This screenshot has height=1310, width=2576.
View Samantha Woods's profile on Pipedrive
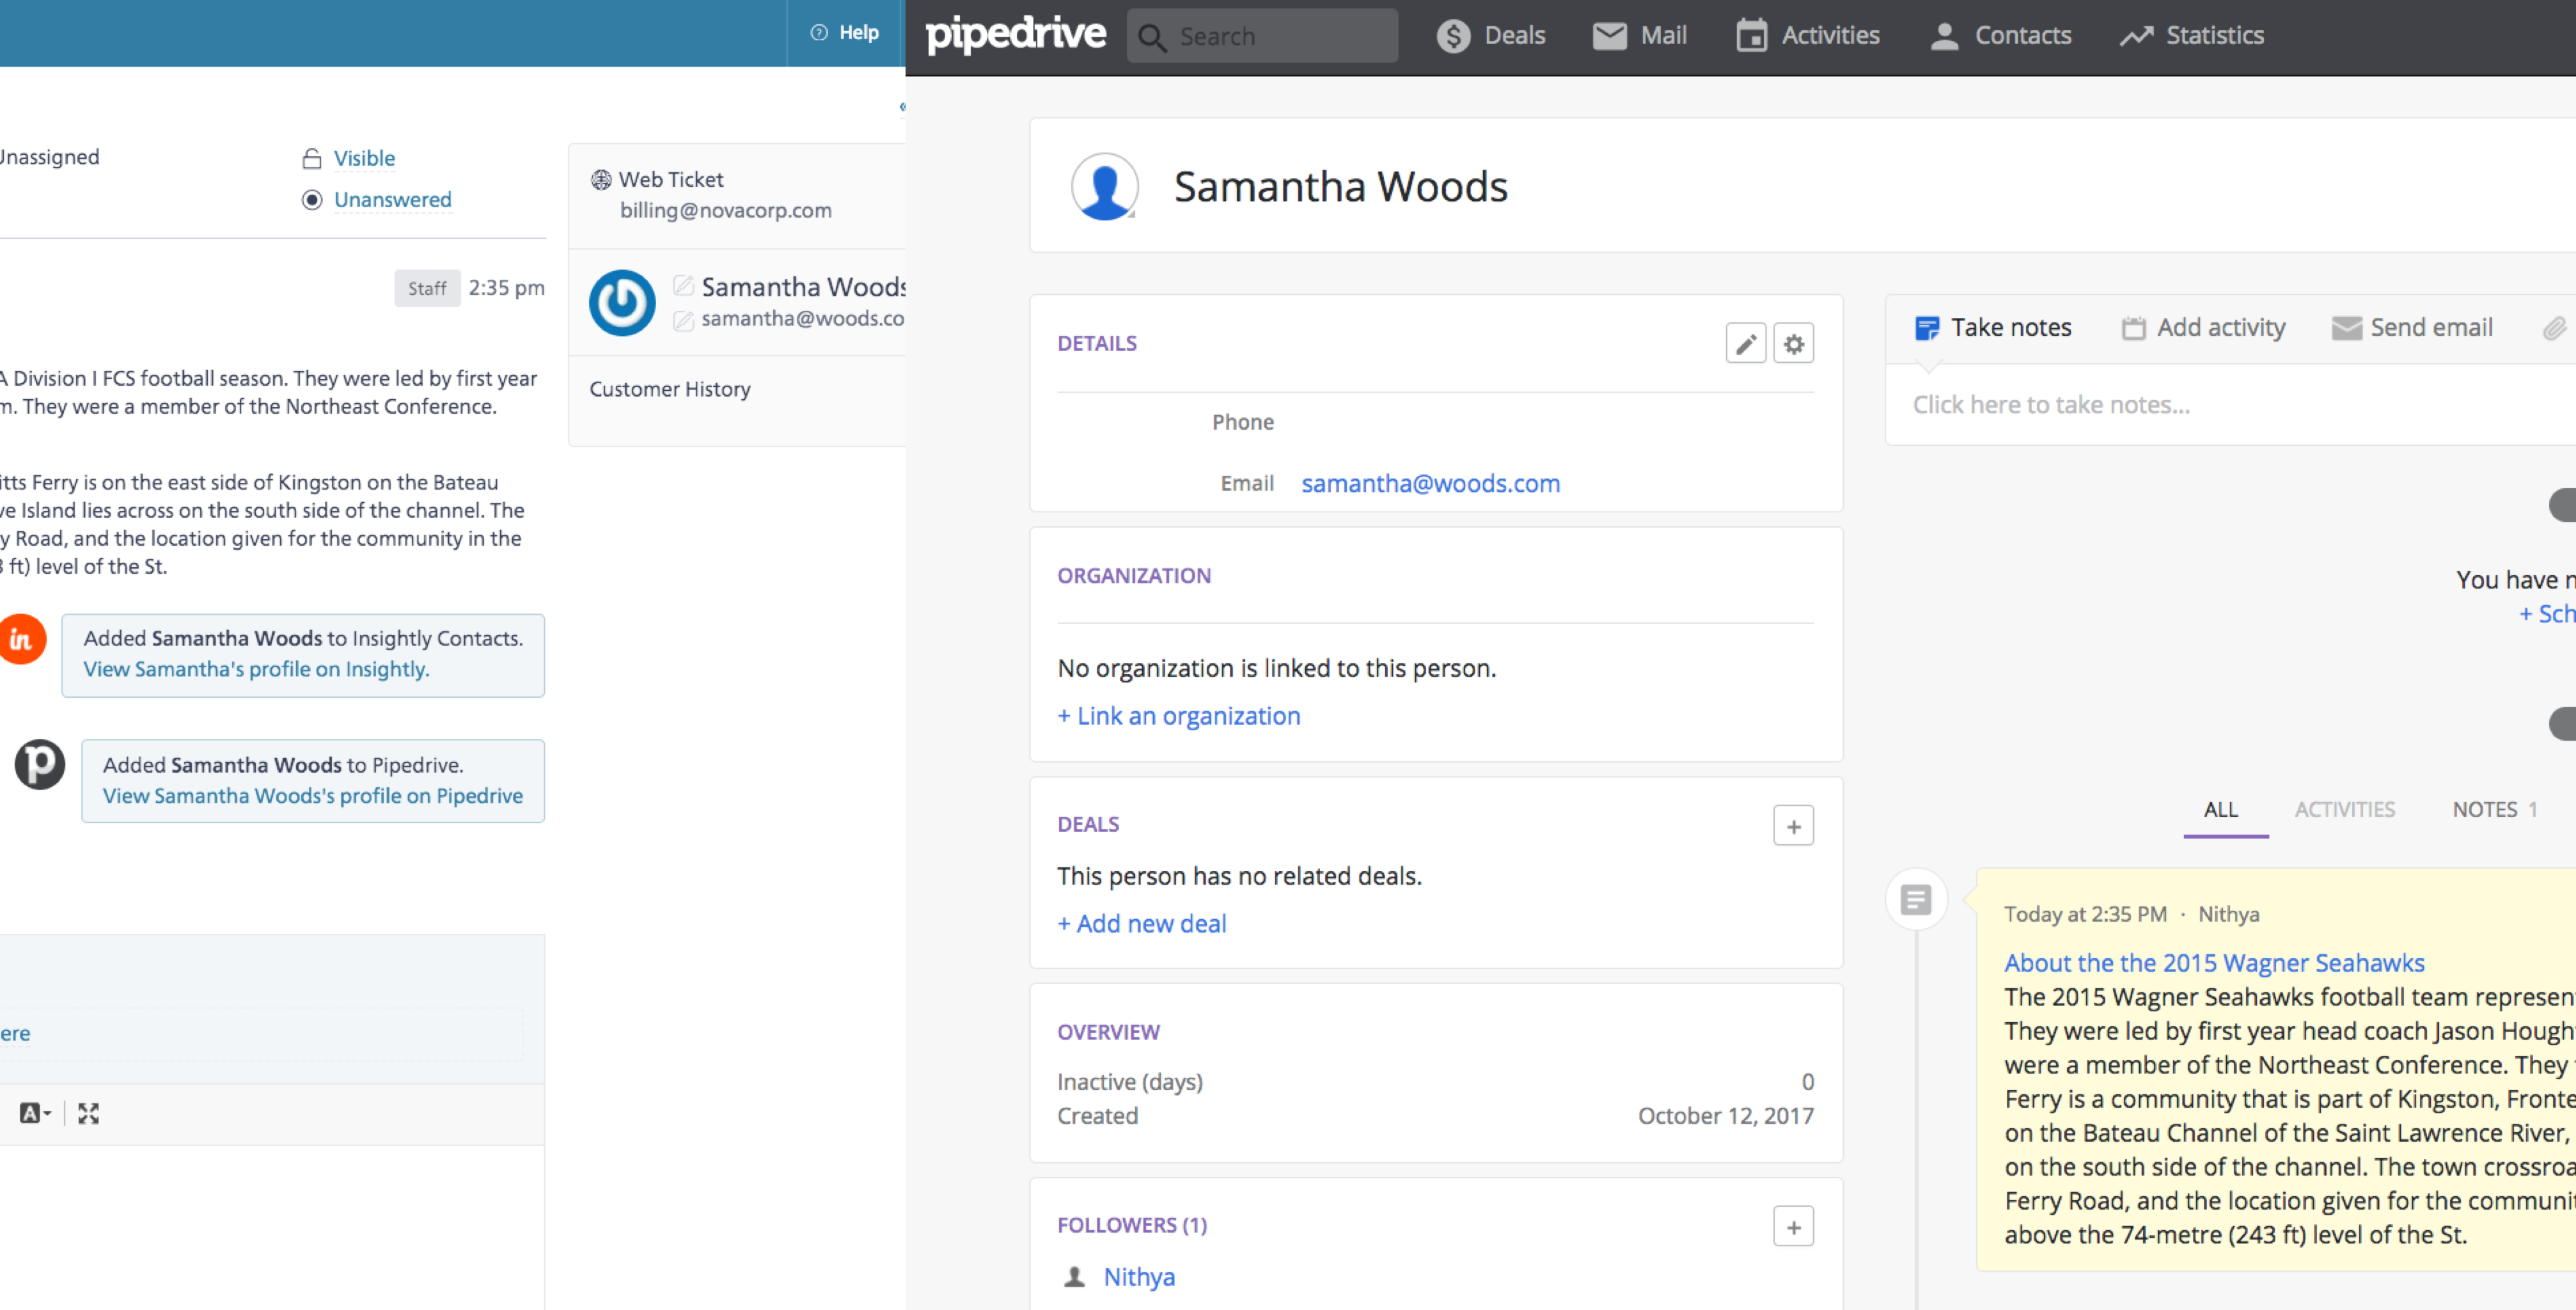pos(312,795)
